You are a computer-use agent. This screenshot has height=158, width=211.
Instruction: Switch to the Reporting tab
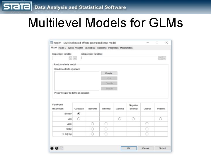point(102,48)
